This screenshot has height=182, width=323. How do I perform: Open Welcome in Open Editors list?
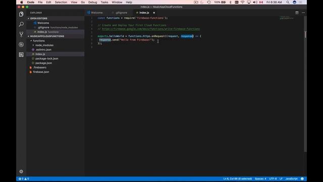[x=43, y=23]
